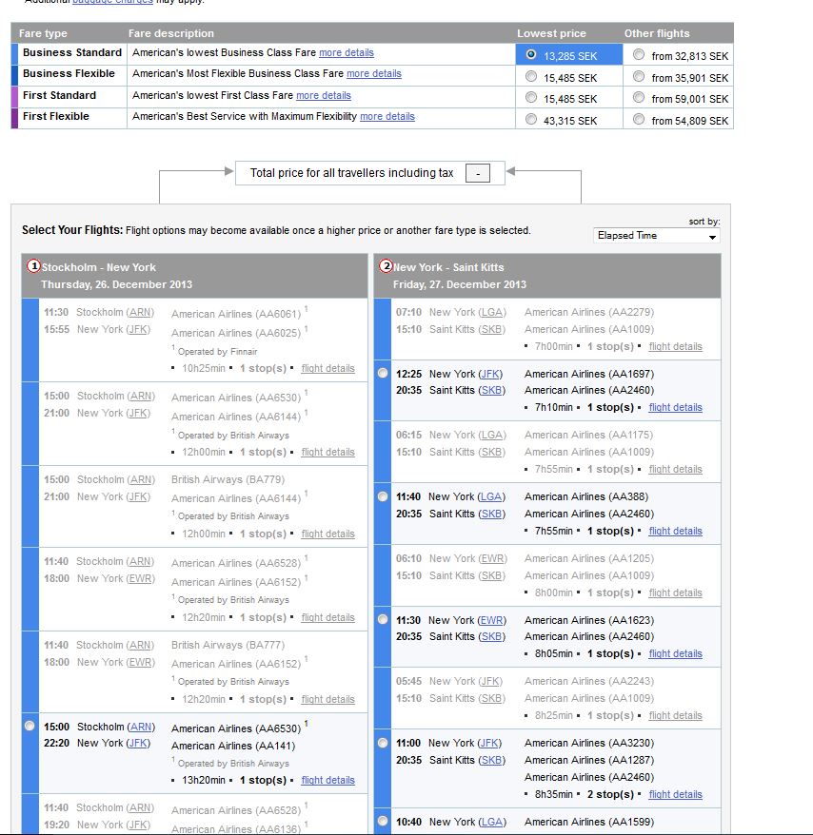The width and height of the screenshot is (813, 835).
Task: Click the step 1 Stockholm - New York icon
Action: (x=33, y=267)
